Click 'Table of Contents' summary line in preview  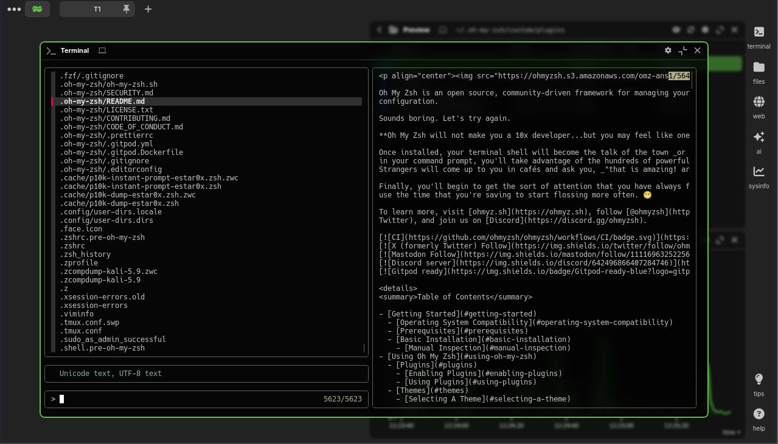[456, 297]
